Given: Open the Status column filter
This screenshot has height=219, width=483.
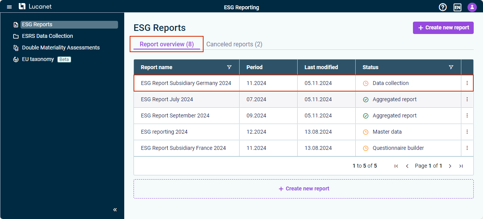Looking at the screenshot, I should click(451, 67).
